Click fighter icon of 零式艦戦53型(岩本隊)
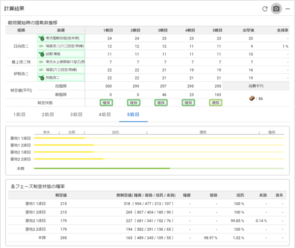 click(41, 38)
